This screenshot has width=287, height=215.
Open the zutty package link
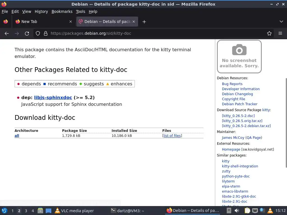pyautogui.click(x=226, y=171)
